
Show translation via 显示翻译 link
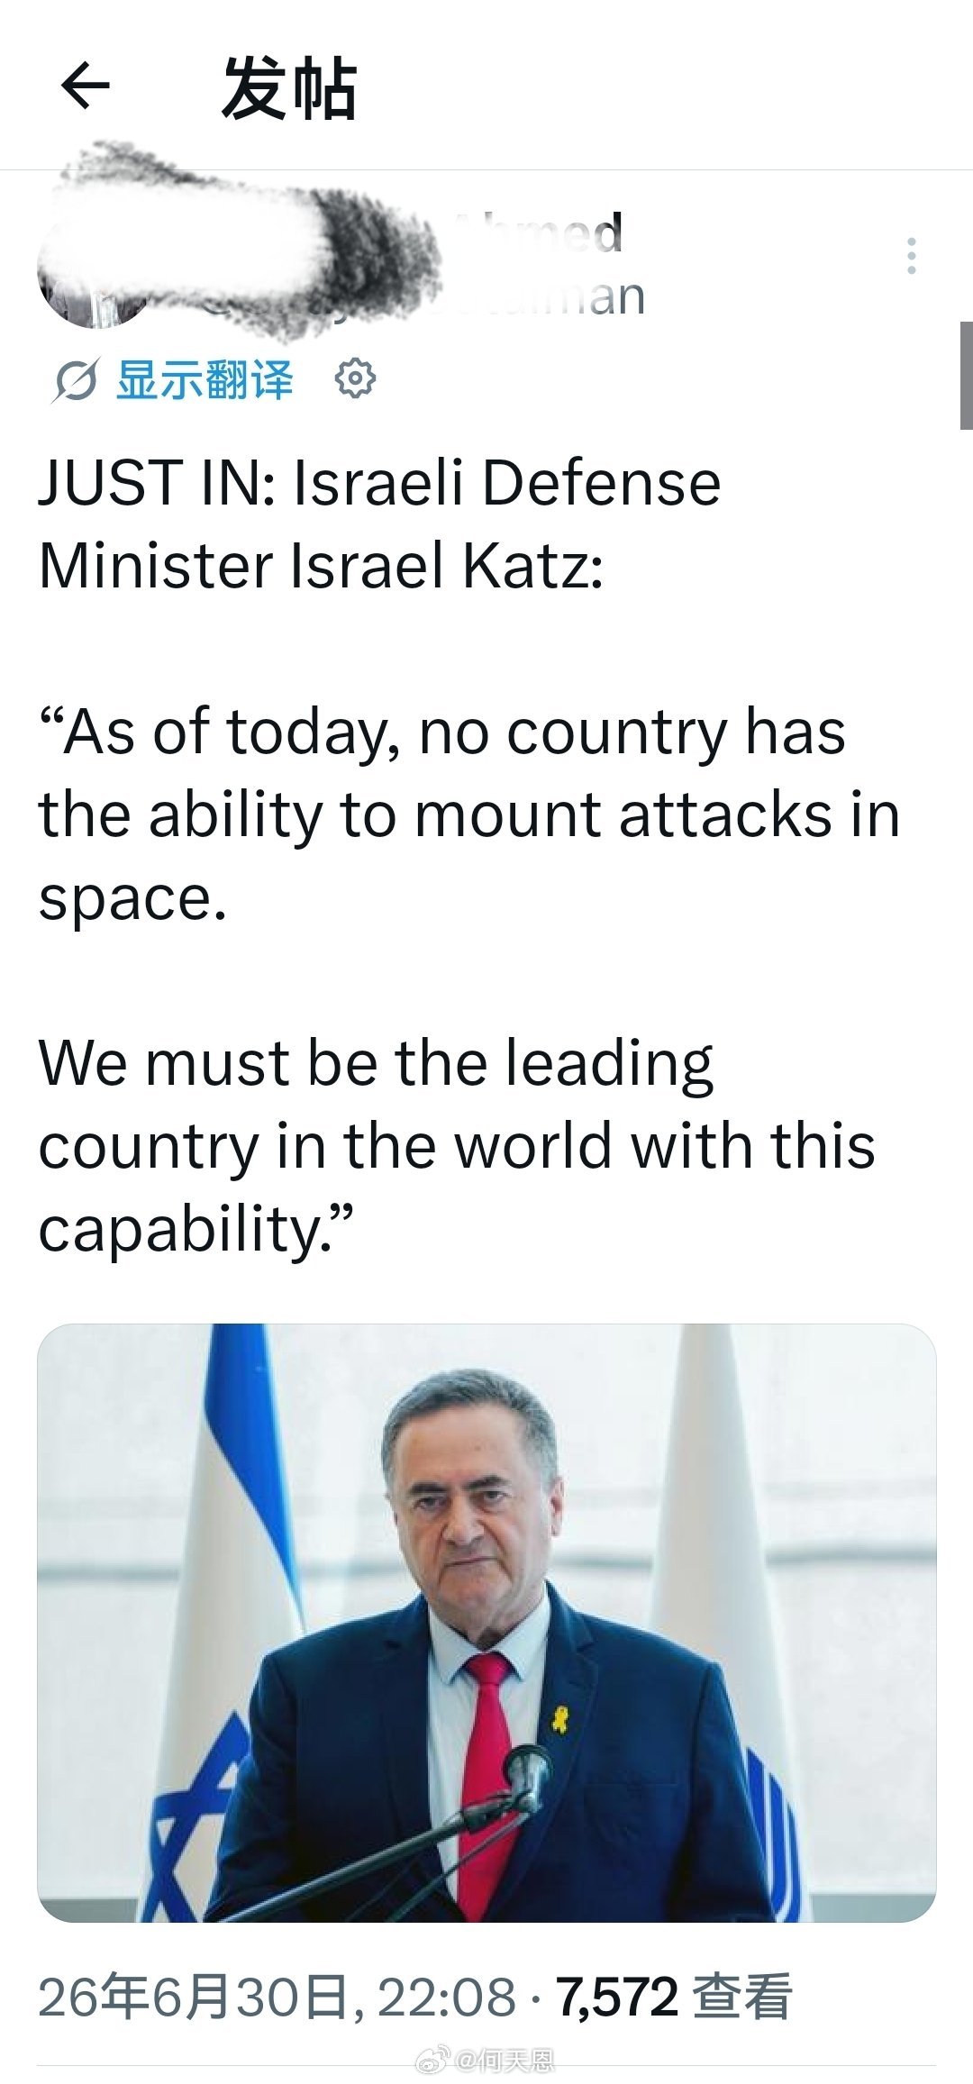point(205,380)
